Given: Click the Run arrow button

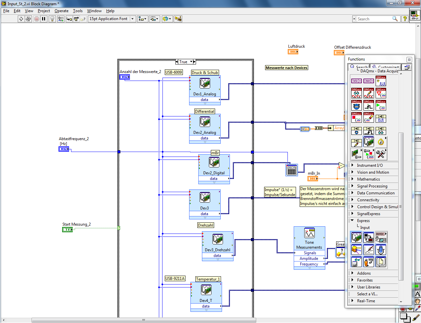Looking at the screenshot, I should [x=21, y=19].
